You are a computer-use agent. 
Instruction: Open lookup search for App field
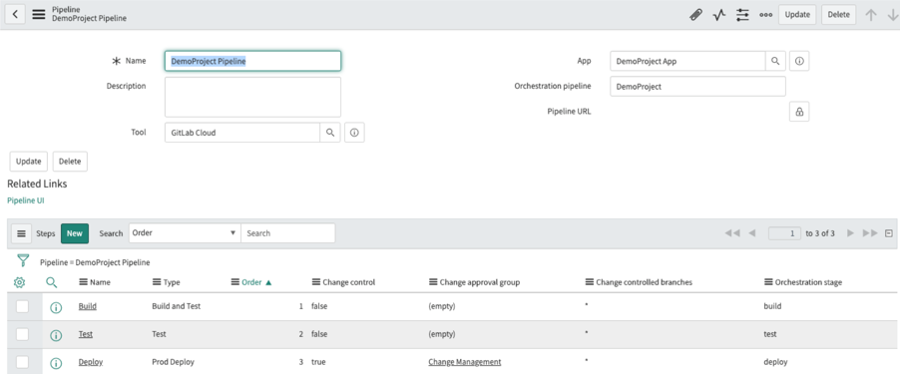775,61
